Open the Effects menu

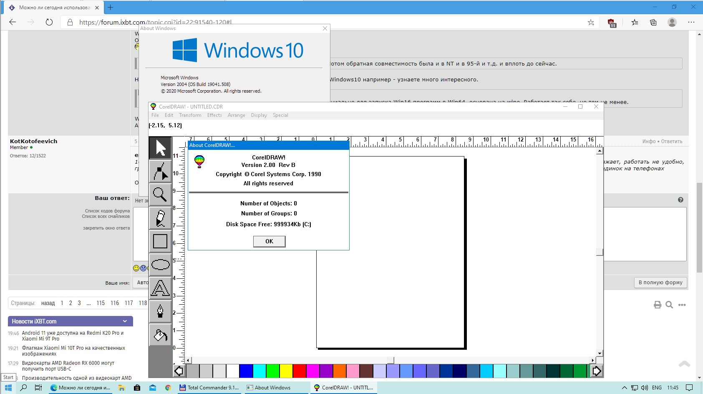[214, 115]
